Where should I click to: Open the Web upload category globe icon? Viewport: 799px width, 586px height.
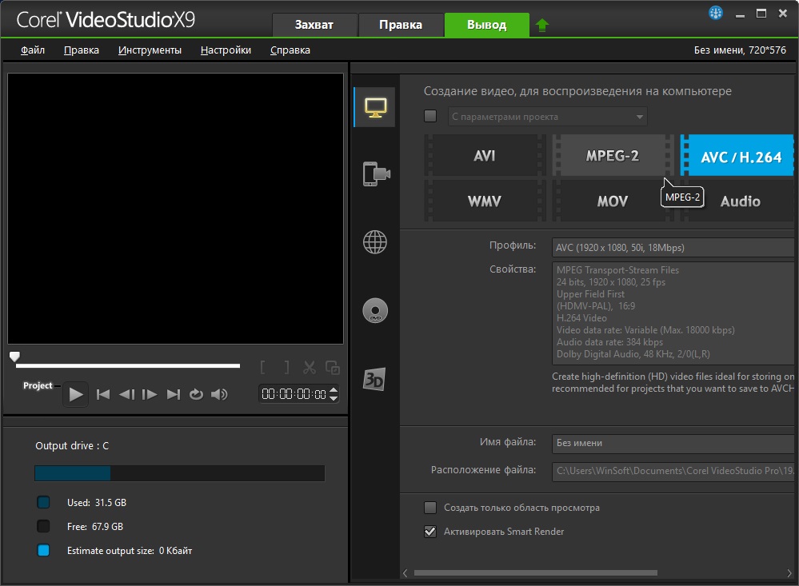coord(375,242)
